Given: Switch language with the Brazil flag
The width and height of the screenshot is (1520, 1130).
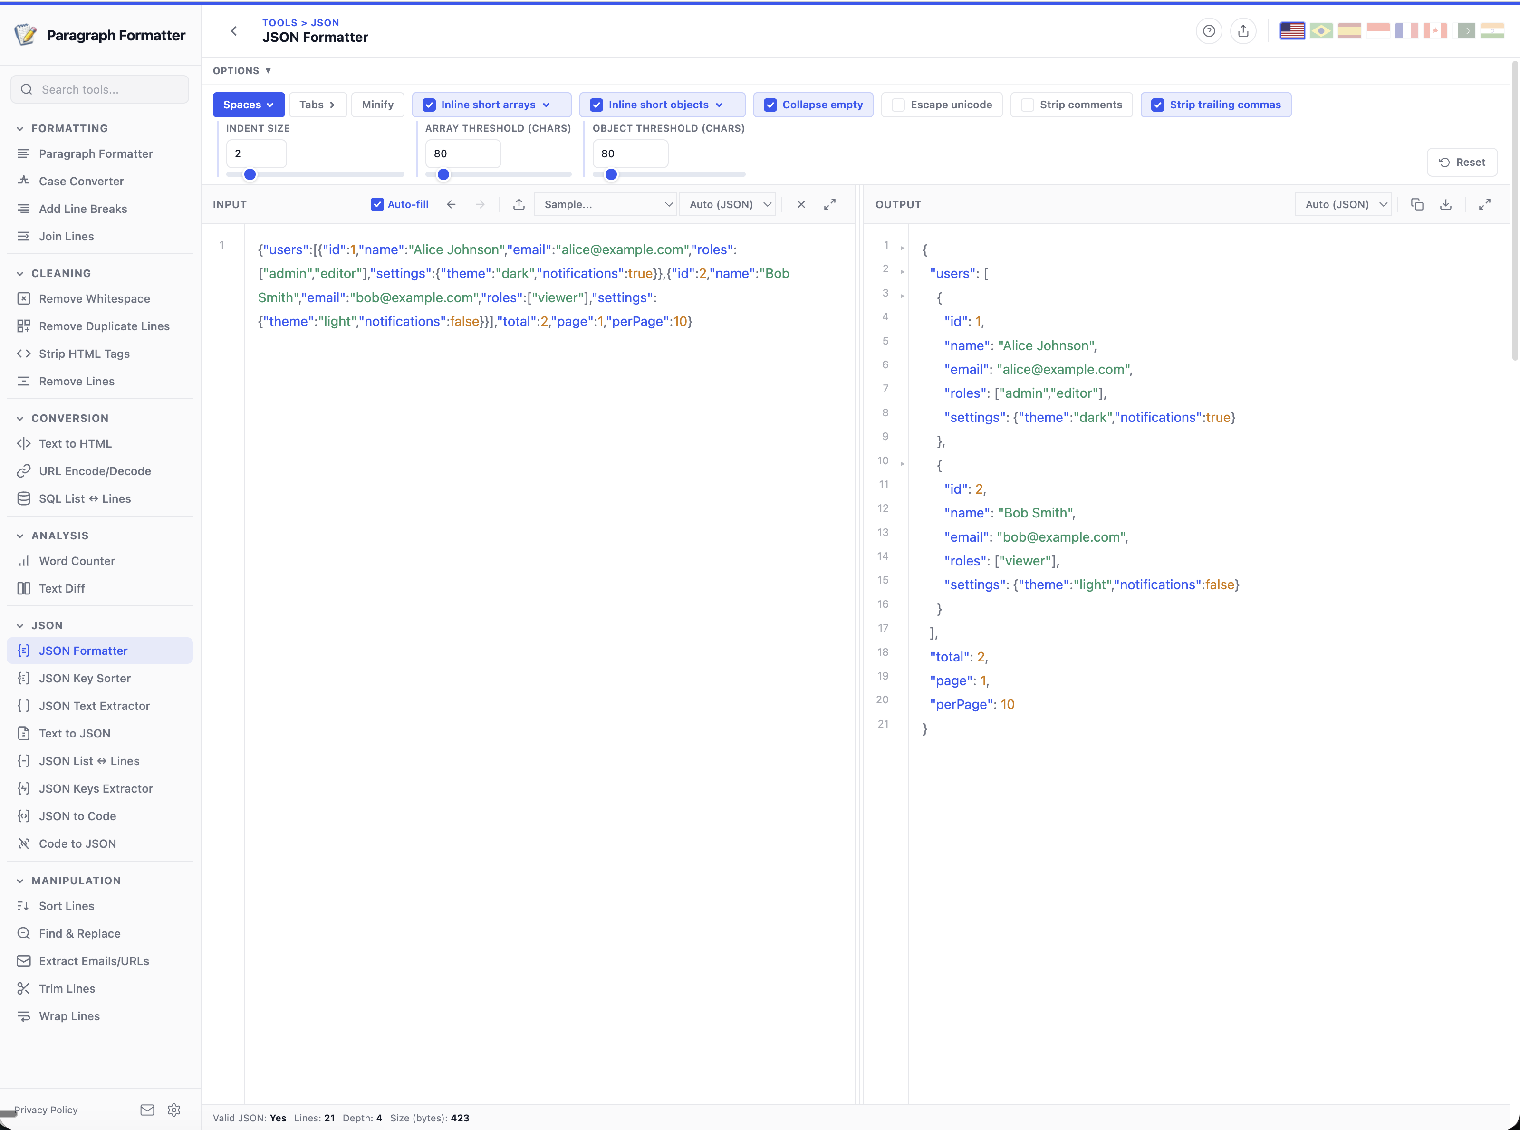Looking at the screenshot, I should click(1321, 31).
